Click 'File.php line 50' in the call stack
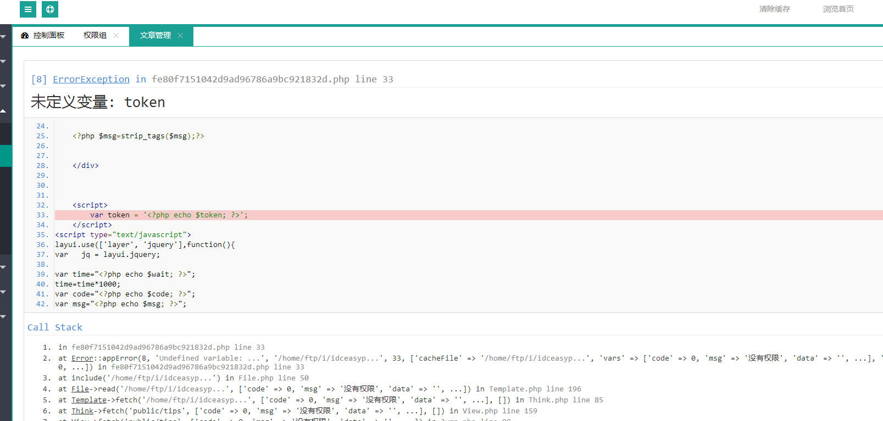The height and width of the screenshot is (421, 883). tap(274, 378)
